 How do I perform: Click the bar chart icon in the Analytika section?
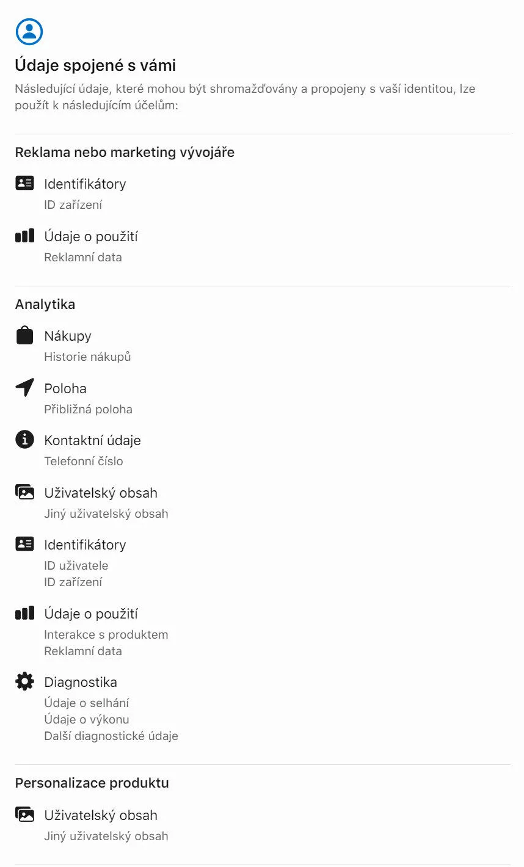(24, 613)
